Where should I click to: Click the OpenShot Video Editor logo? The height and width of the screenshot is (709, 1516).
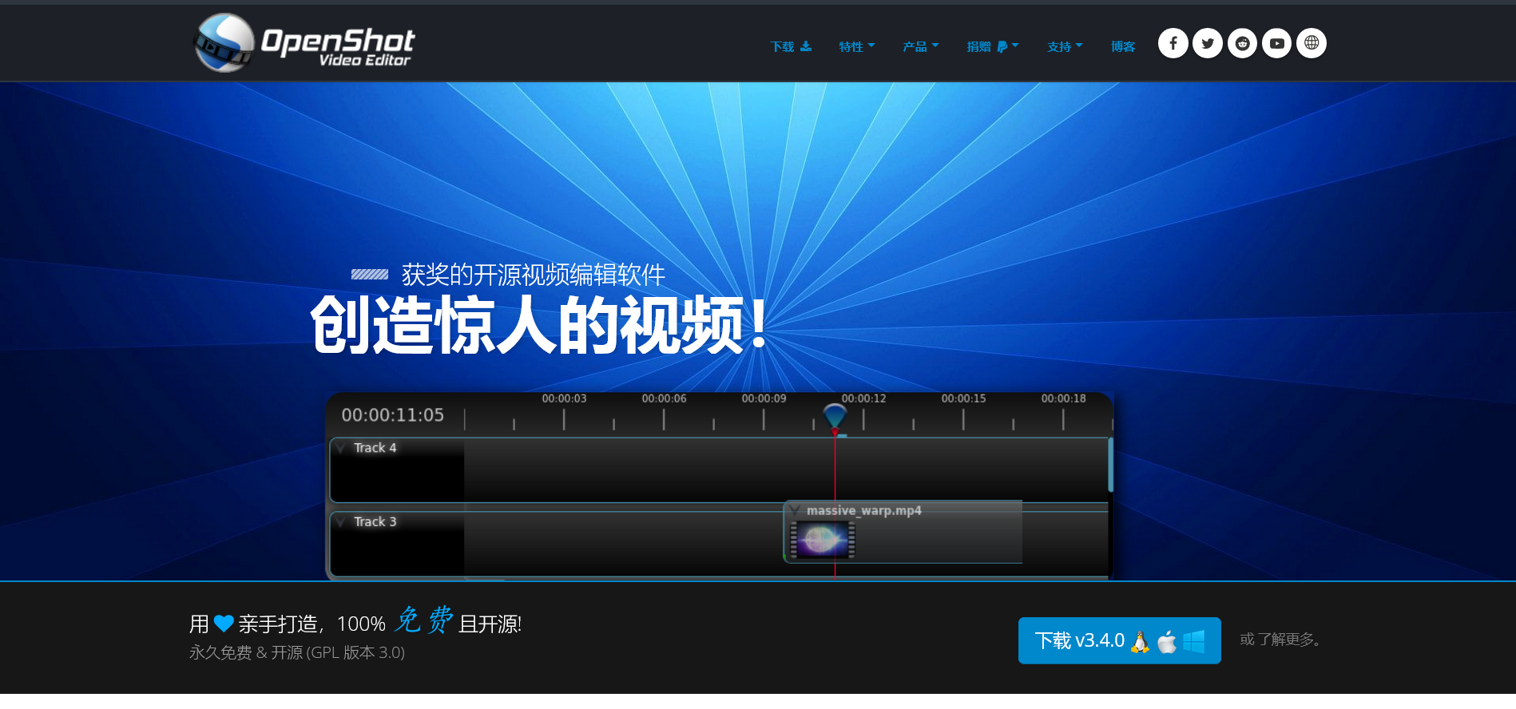click(304, 42)
